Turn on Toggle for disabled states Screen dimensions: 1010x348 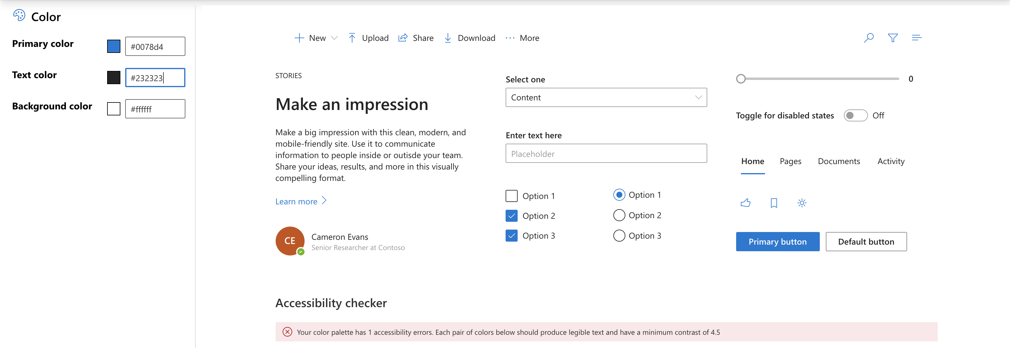coord(856,115)
